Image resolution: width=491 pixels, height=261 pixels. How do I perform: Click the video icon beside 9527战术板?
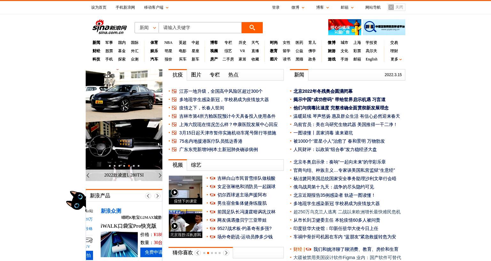(x=213, y=229)
